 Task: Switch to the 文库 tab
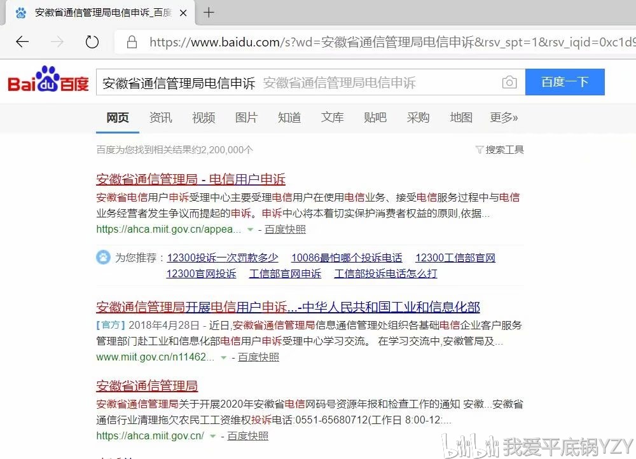pyautogui.click(x=332, y=118)
